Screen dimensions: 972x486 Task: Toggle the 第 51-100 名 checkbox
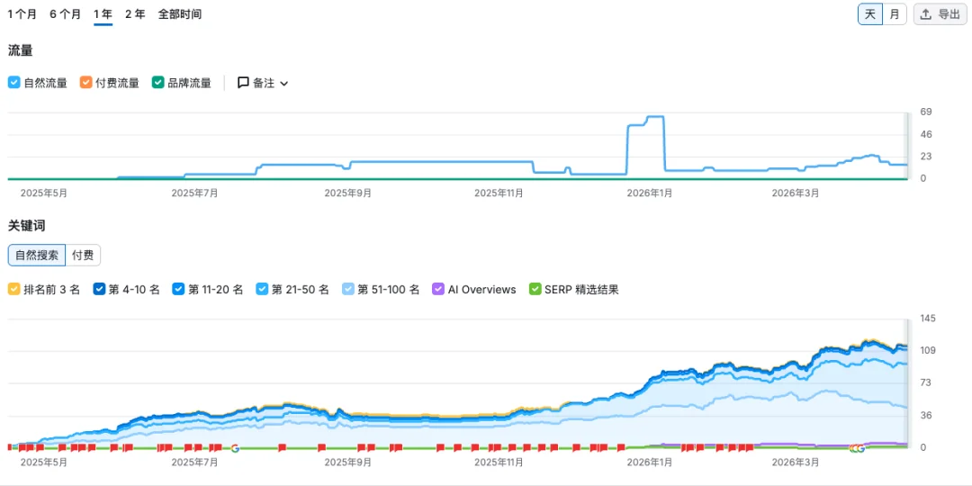[349, 289]
